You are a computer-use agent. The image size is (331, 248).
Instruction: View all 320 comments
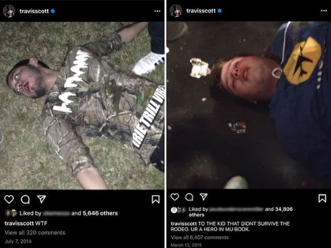pos(35,233)
